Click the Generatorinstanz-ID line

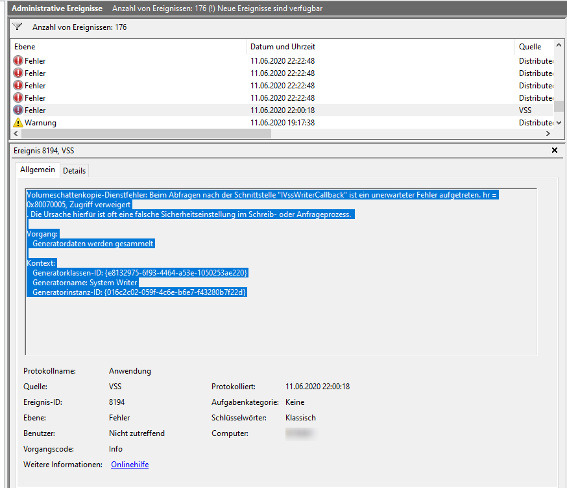click(139, 292)
